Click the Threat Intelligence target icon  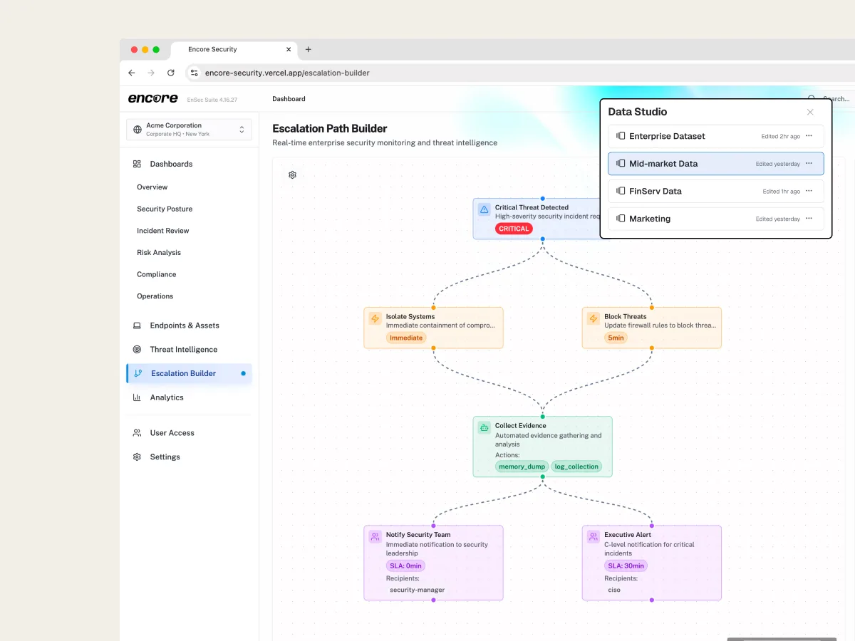[x=137, y=350]
